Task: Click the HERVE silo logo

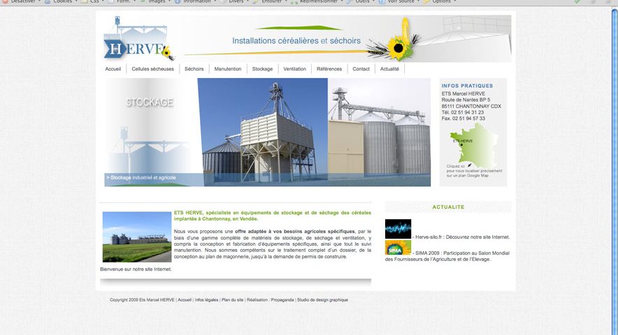Action: click(x=138, y=40)
